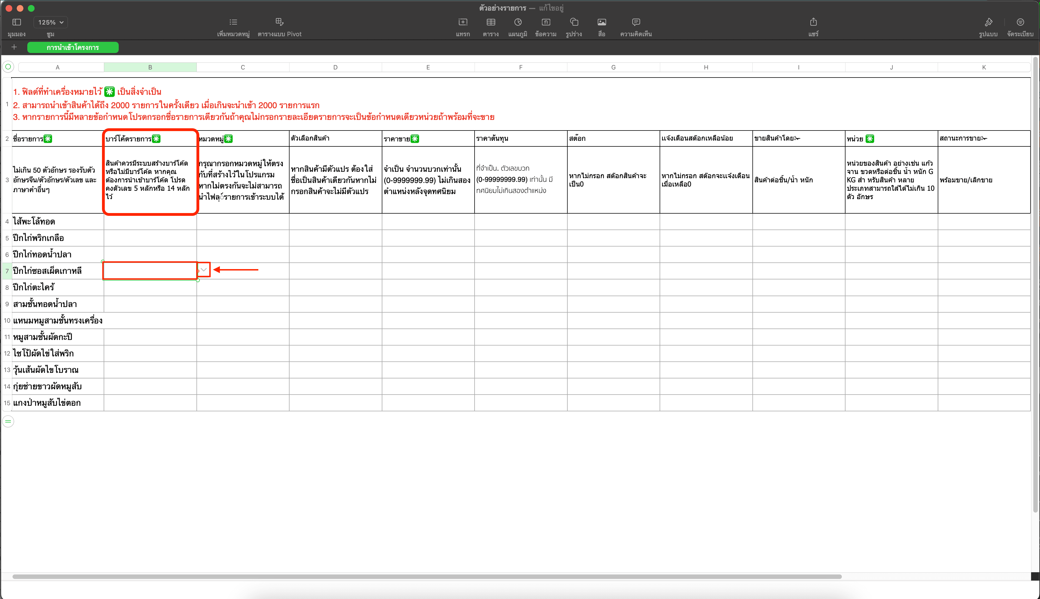Click the Pivot Table (ตารางแบบ Pivot) button
1040x599 pixels.
pos(279,22)
